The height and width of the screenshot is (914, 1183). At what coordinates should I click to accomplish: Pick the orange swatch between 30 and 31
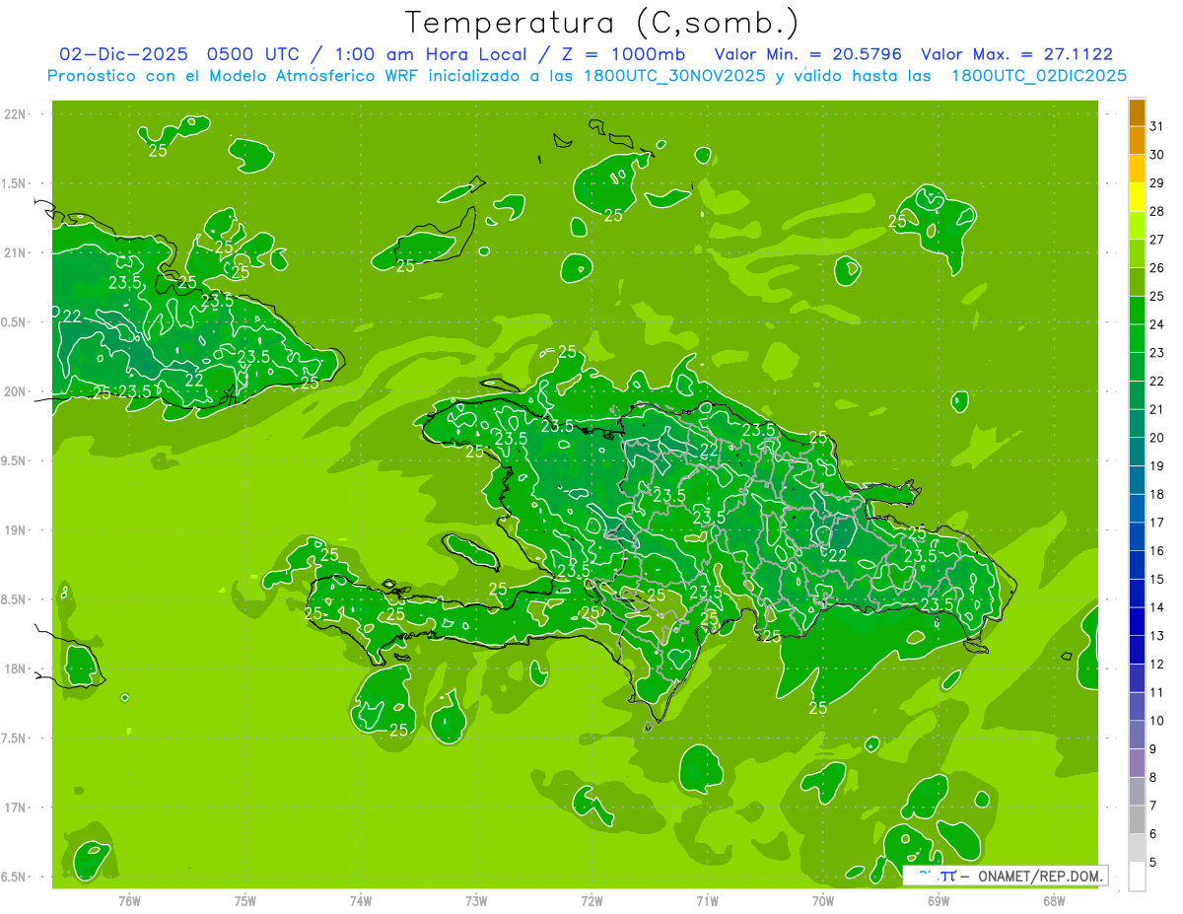tap(1137, 140)
